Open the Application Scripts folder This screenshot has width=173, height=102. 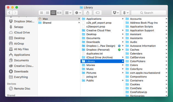click(146, 26)
